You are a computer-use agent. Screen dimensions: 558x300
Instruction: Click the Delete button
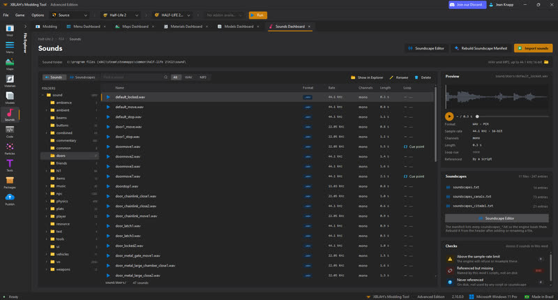click(423, 77)
